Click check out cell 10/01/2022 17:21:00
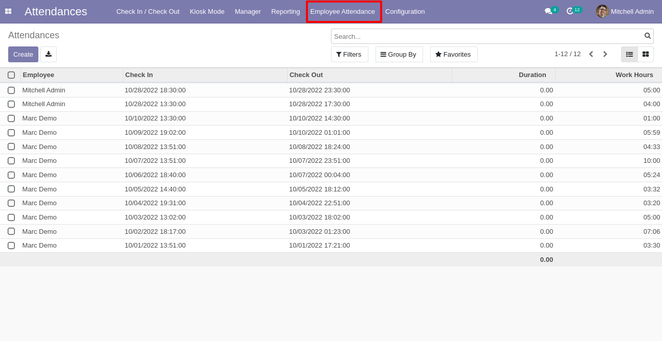Image resolution: width=662 pixels, height=341 pixels. pyautogui.click(x=319, y=246)
